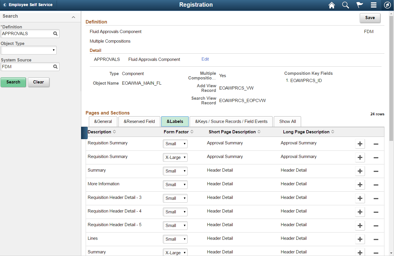Open the Edit link for APPROVALS
394x256 pixels.
205,59
